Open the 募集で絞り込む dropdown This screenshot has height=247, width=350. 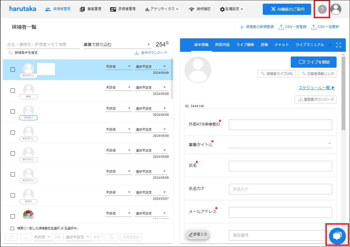coord(117,44)
